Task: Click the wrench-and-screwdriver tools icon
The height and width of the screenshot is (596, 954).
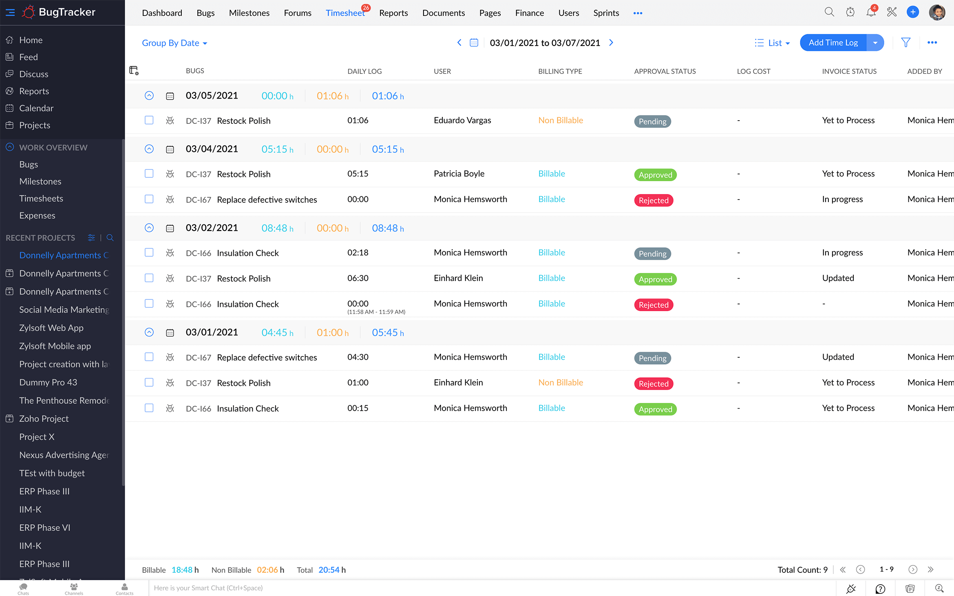Action: (892, 12)
